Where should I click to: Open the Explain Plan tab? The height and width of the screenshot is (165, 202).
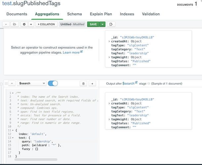101,14
